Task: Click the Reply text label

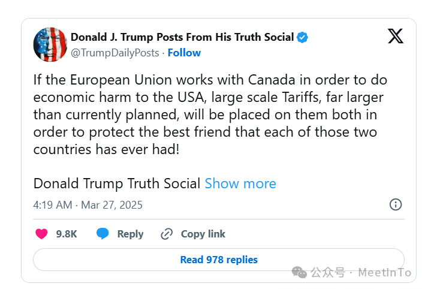Action: click(x=130, y=234)
